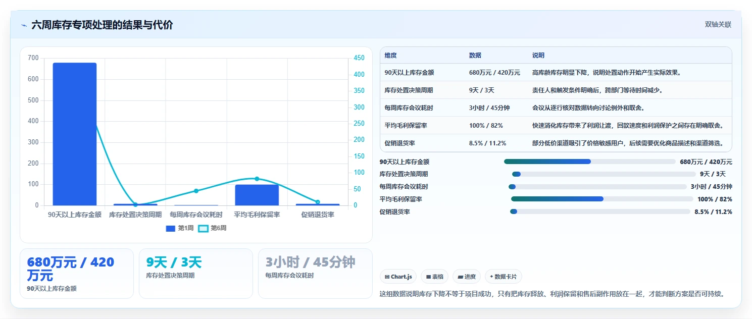Click the 促销退货率 progress bar
The width and height of the screenshot is (752, 319).
(600, 211)
